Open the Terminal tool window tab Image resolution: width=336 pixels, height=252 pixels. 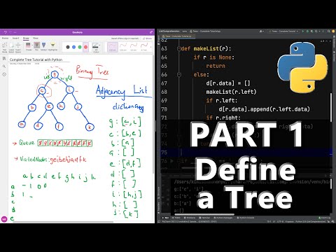(204, 218)
